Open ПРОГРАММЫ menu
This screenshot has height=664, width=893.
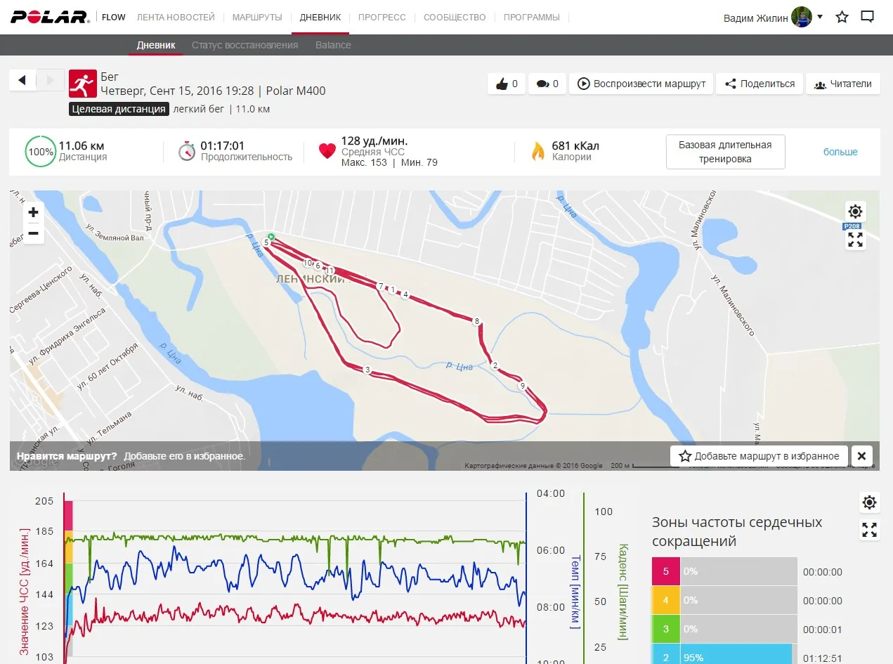pyautogui.click(x=532, y=17)
